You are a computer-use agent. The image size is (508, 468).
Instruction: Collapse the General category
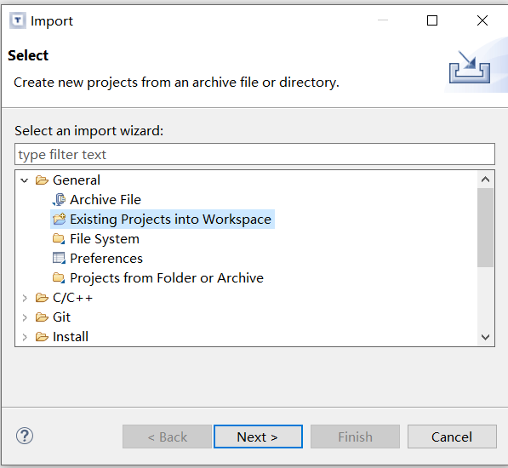tap(25, 180)
